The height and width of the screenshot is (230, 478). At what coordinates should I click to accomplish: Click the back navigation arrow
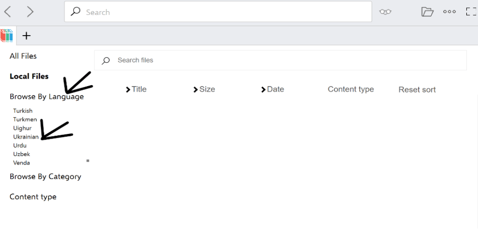tap(8, 12)
